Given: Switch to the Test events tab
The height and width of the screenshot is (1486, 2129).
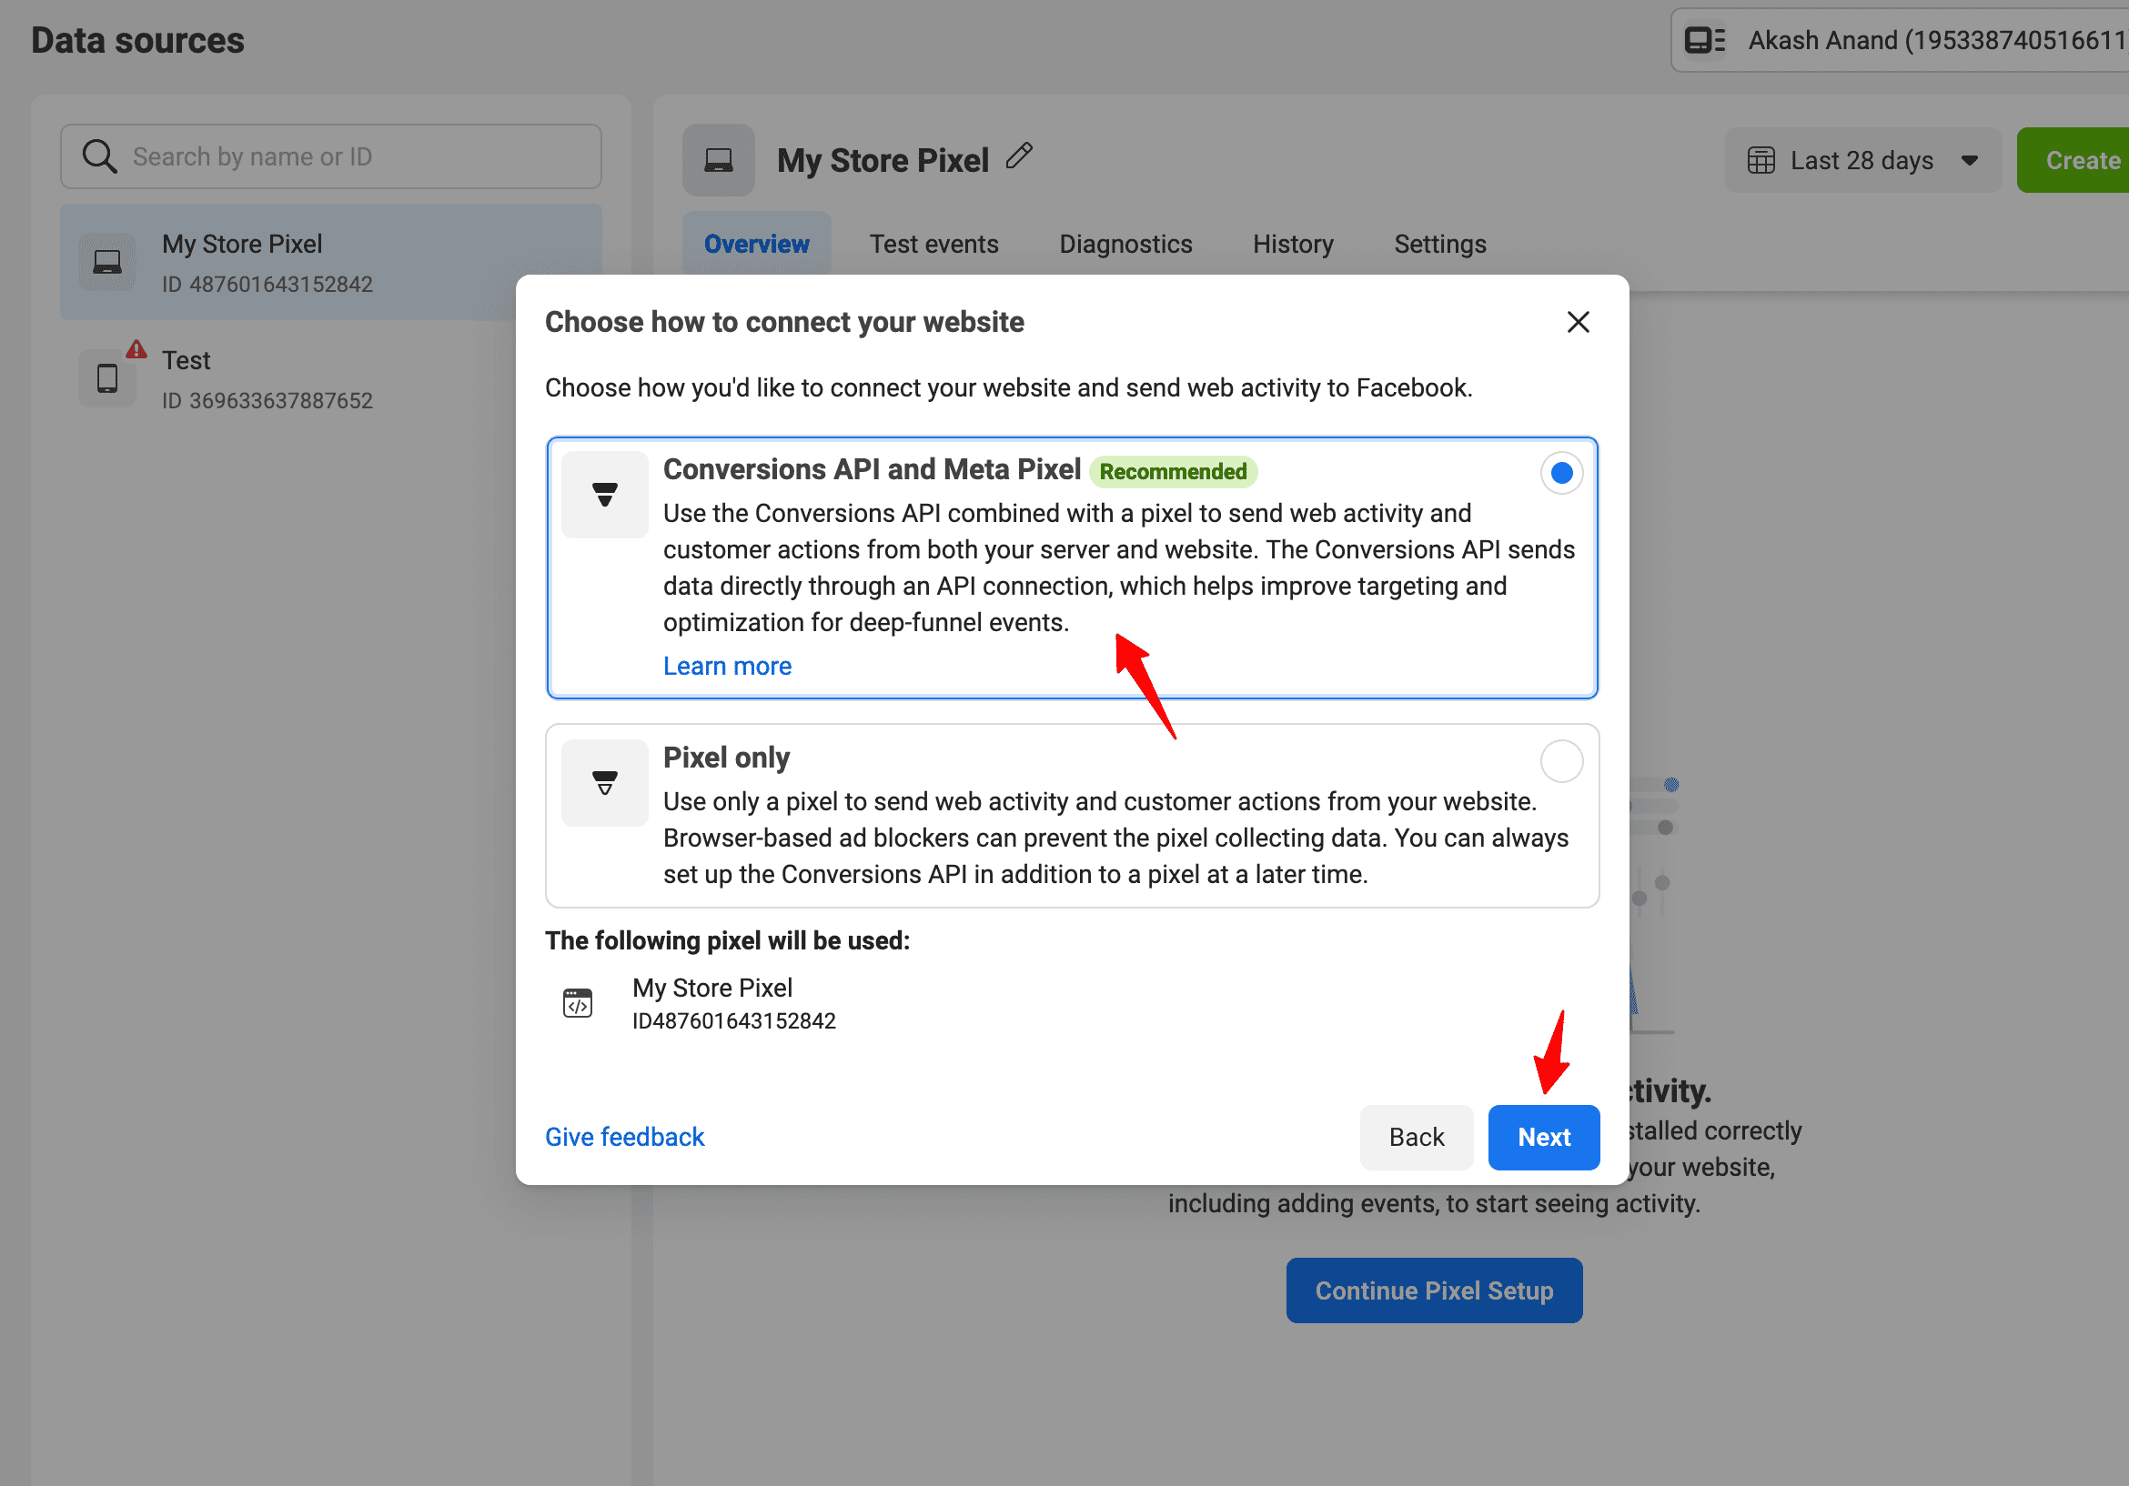Looking at the screenshot, I should (x=933, y=244).
